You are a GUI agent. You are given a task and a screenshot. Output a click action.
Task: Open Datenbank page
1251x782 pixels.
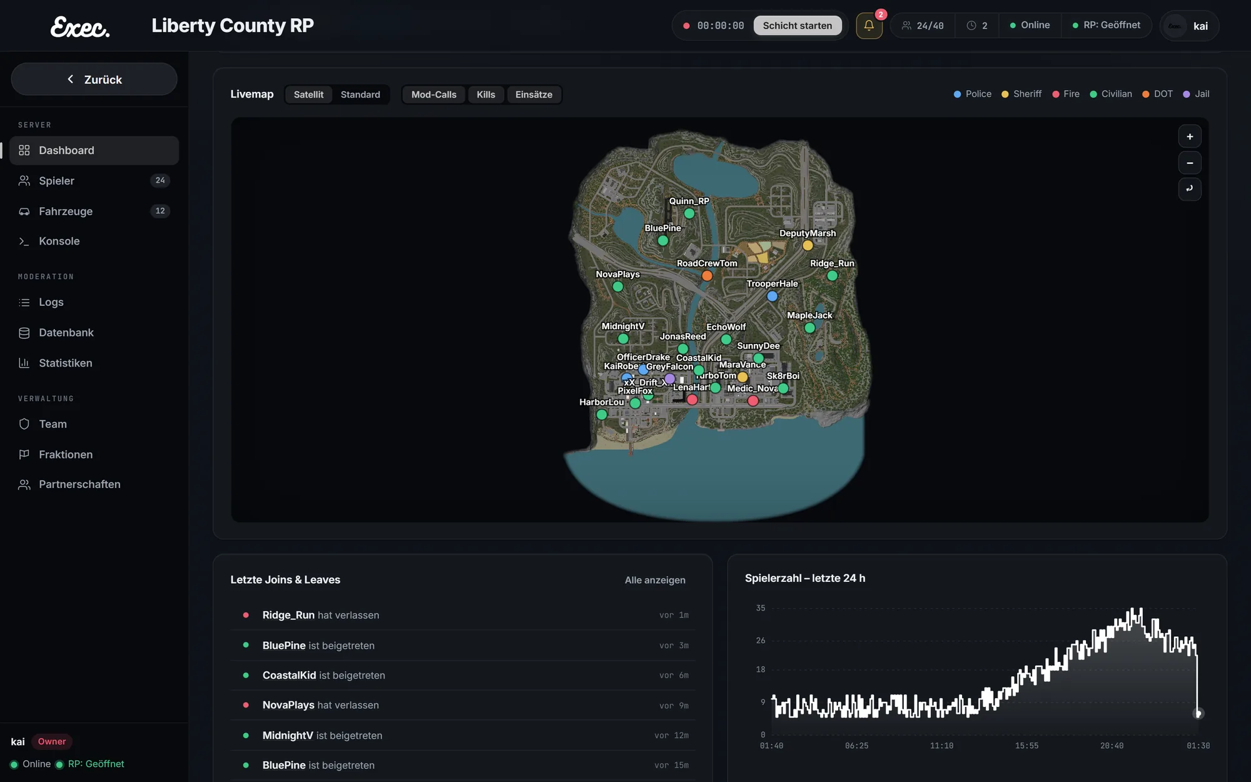pyautogui.click(x=94, y=332)
